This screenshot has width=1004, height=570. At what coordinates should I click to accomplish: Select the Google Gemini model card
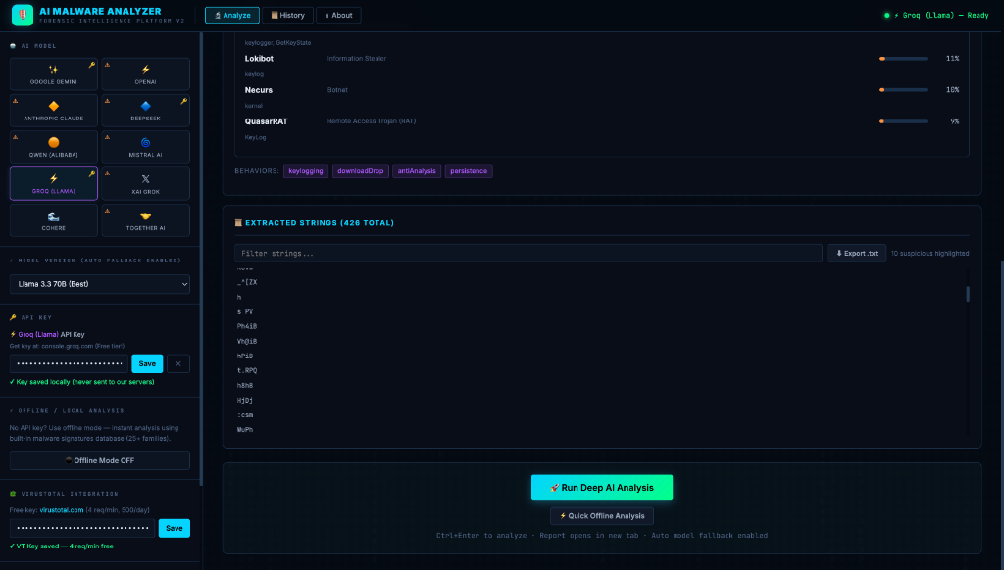pos(54,73)
